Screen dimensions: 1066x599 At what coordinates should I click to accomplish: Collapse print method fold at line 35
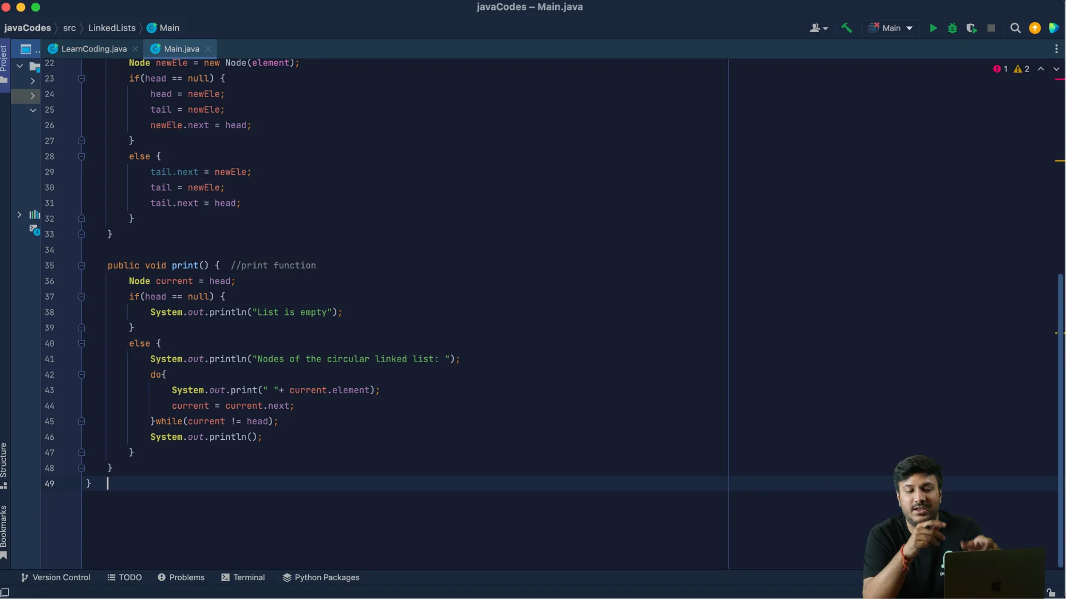tap(82, 266)
